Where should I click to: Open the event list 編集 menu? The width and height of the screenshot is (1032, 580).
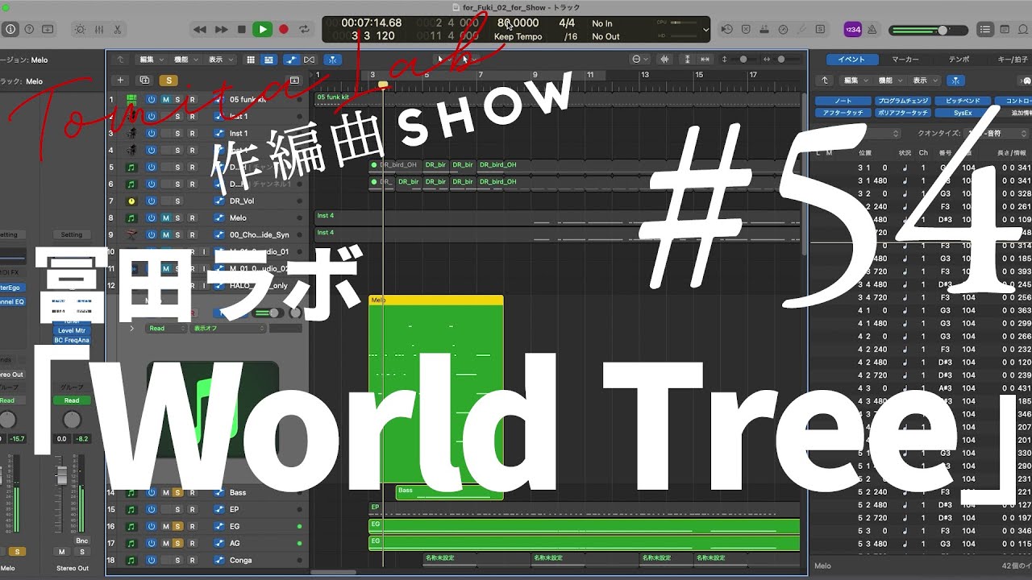[855, 81]
